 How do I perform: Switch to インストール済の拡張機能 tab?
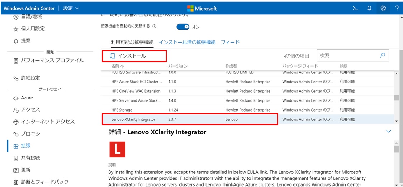tap(187, 42)
